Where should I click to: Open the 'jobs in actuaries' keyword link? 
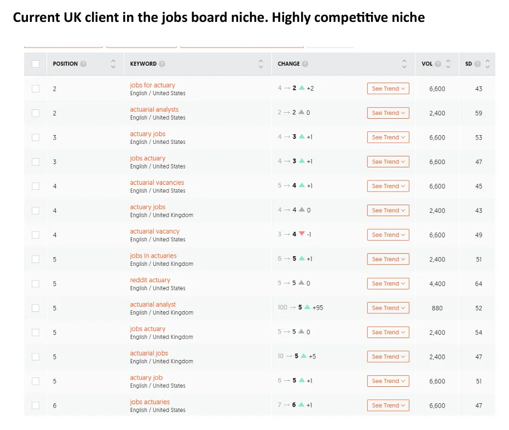(x=153, y=255)
